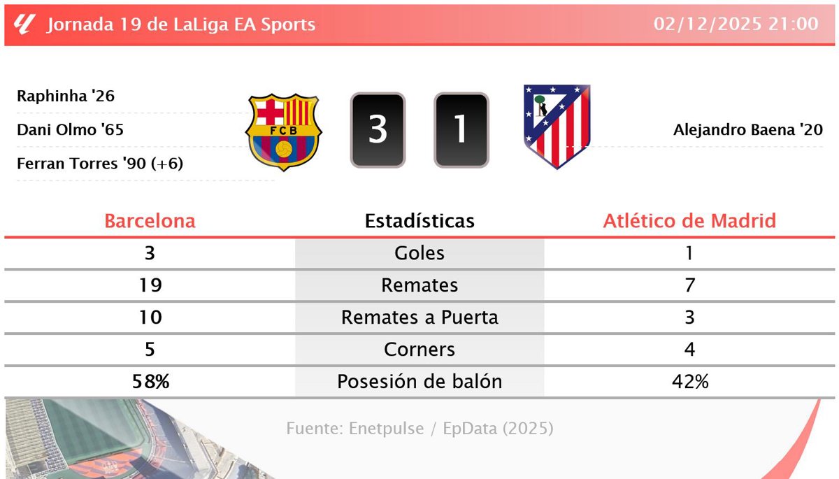Click the Estadísticas column header
The height and width of the screenshot is (479, 839).
[419, 221]
